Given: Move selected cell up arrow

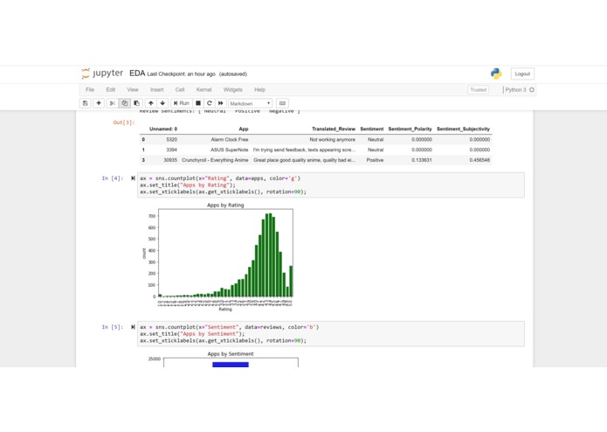Looking at the screenshot, I should (151, 103).
